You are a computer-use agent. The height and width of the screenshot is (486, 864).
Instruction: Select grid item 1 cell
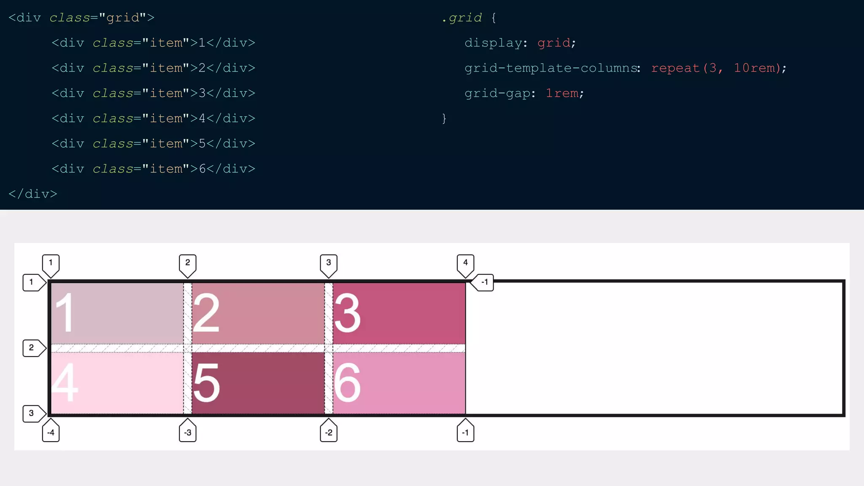(x=117, y=313)
